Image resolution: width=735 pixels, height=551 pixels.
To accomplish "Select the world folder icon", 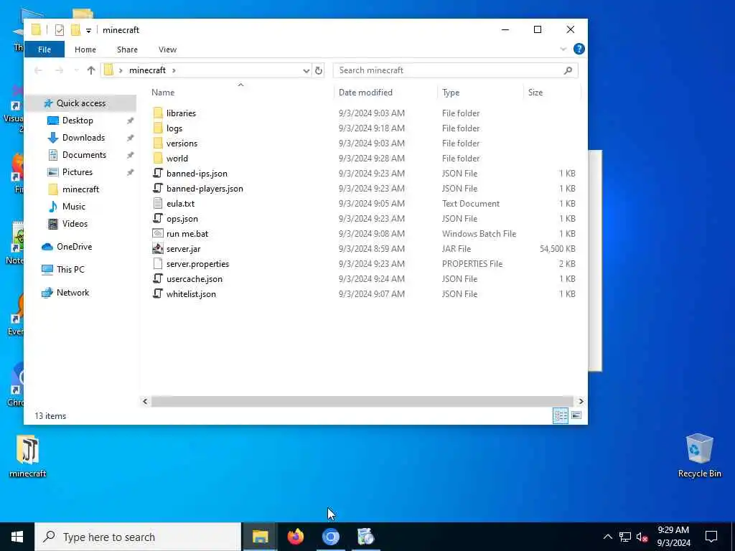I will coord(158,158).
